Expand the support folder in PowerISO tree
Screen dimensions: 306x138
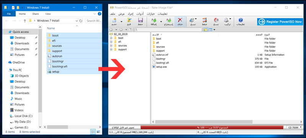pyautogui.click(x=111, y=49)
